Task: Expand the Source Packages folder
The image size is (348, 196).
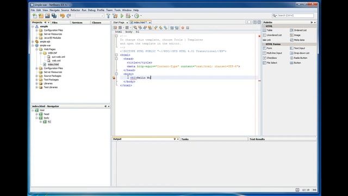Action: click(37, 76)
